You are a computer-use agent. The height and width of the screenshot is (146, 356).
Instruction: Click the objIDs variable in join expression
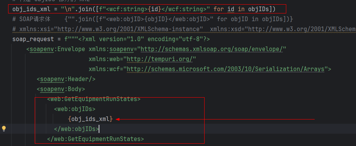[x=259, y=9]
